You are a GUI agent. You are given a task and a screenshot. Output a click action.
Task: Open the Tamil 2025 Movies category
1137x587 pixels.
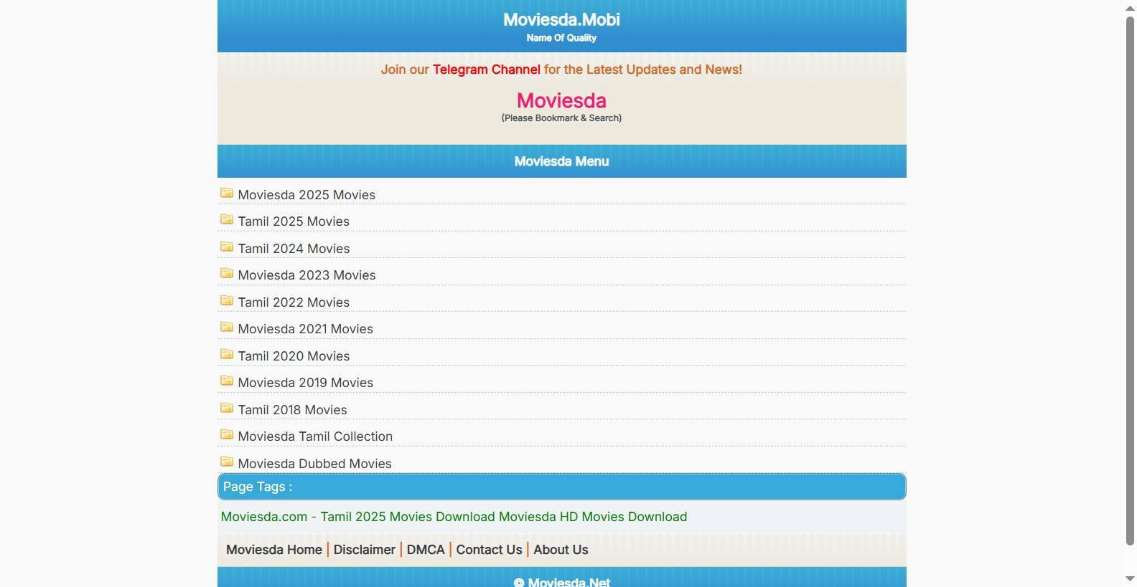[x=294, y=221]
